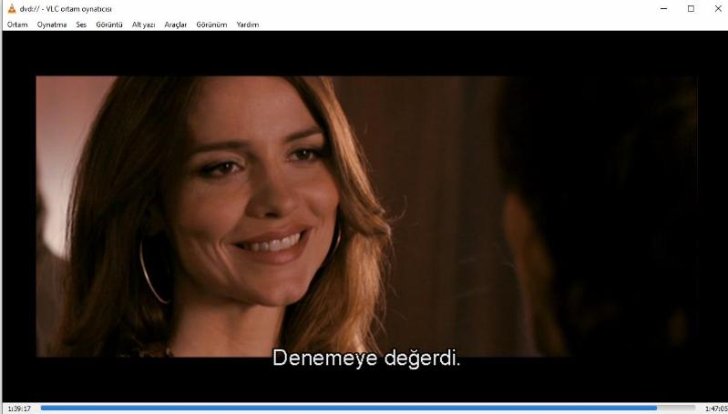Click the VLC cone icon in title bar
The width and height of the screenshot is (728, 414).
11,8
